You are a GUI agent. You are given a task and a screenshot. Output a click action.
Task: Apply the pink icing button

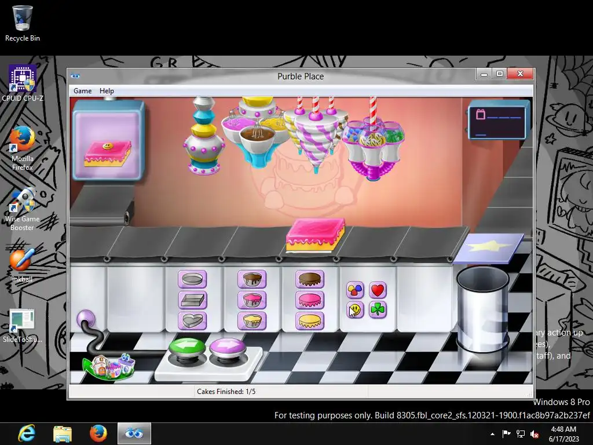(310, 300)
